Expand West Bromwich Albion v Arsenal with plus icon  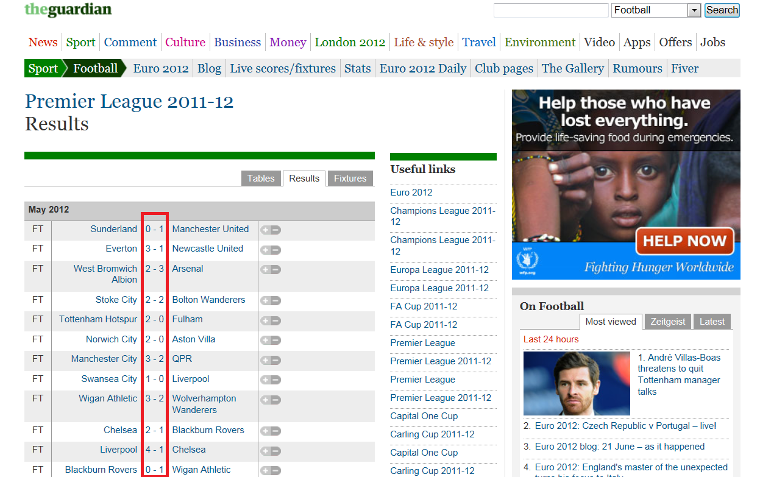[x=265, y=270]
